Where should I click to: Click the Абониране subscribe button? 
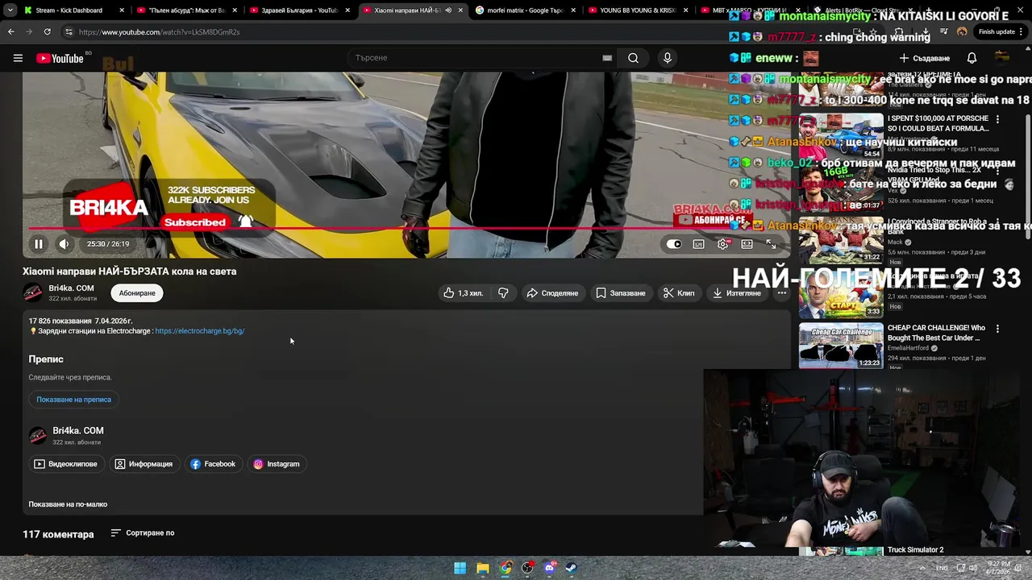(137, 293)
